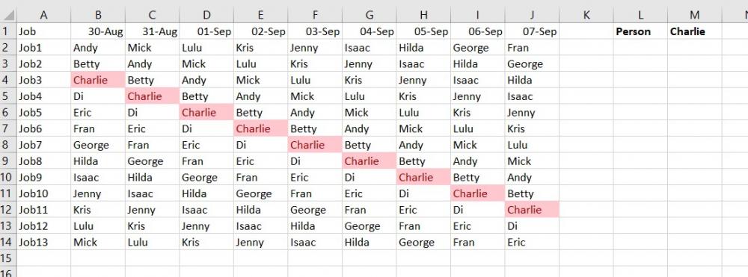Select highlighted Charlie cell in Job3 row
This screenshot has width=748, height=277.
coord(98,80)
